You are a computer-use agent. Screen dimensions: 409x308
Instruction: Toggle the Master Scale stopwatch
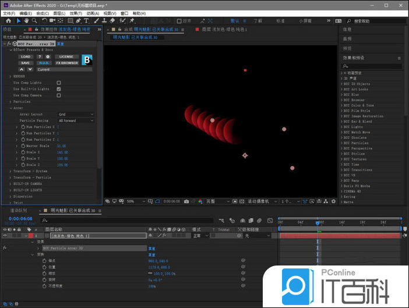pyautogui.click(x=23, y=146)
